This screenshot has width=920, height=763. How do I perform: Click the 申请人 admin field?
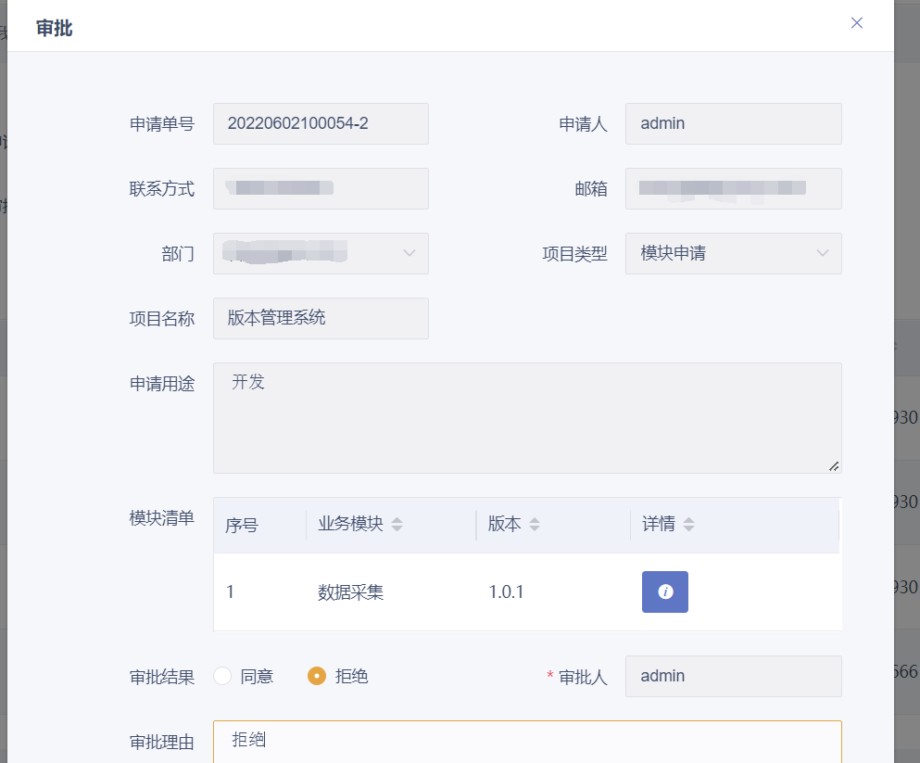coord(733,123)
